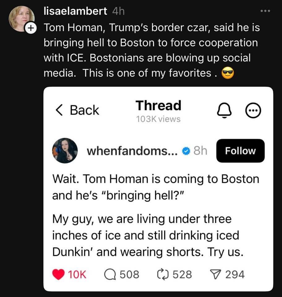
Task: Open the three-dot menu on lisaelambert's post
Action: [x=265, y=11]
